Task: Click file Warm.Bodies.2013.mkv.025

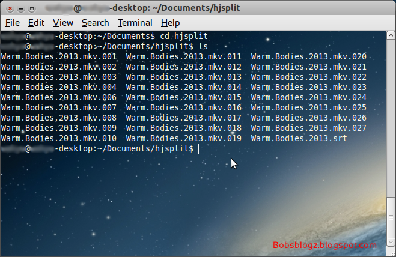Action: click(309, 108)
